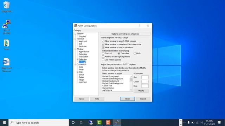Click the PuTTY icon in the dialog title bar
This screenshot has height=126, width=225.
pos(76,26)
